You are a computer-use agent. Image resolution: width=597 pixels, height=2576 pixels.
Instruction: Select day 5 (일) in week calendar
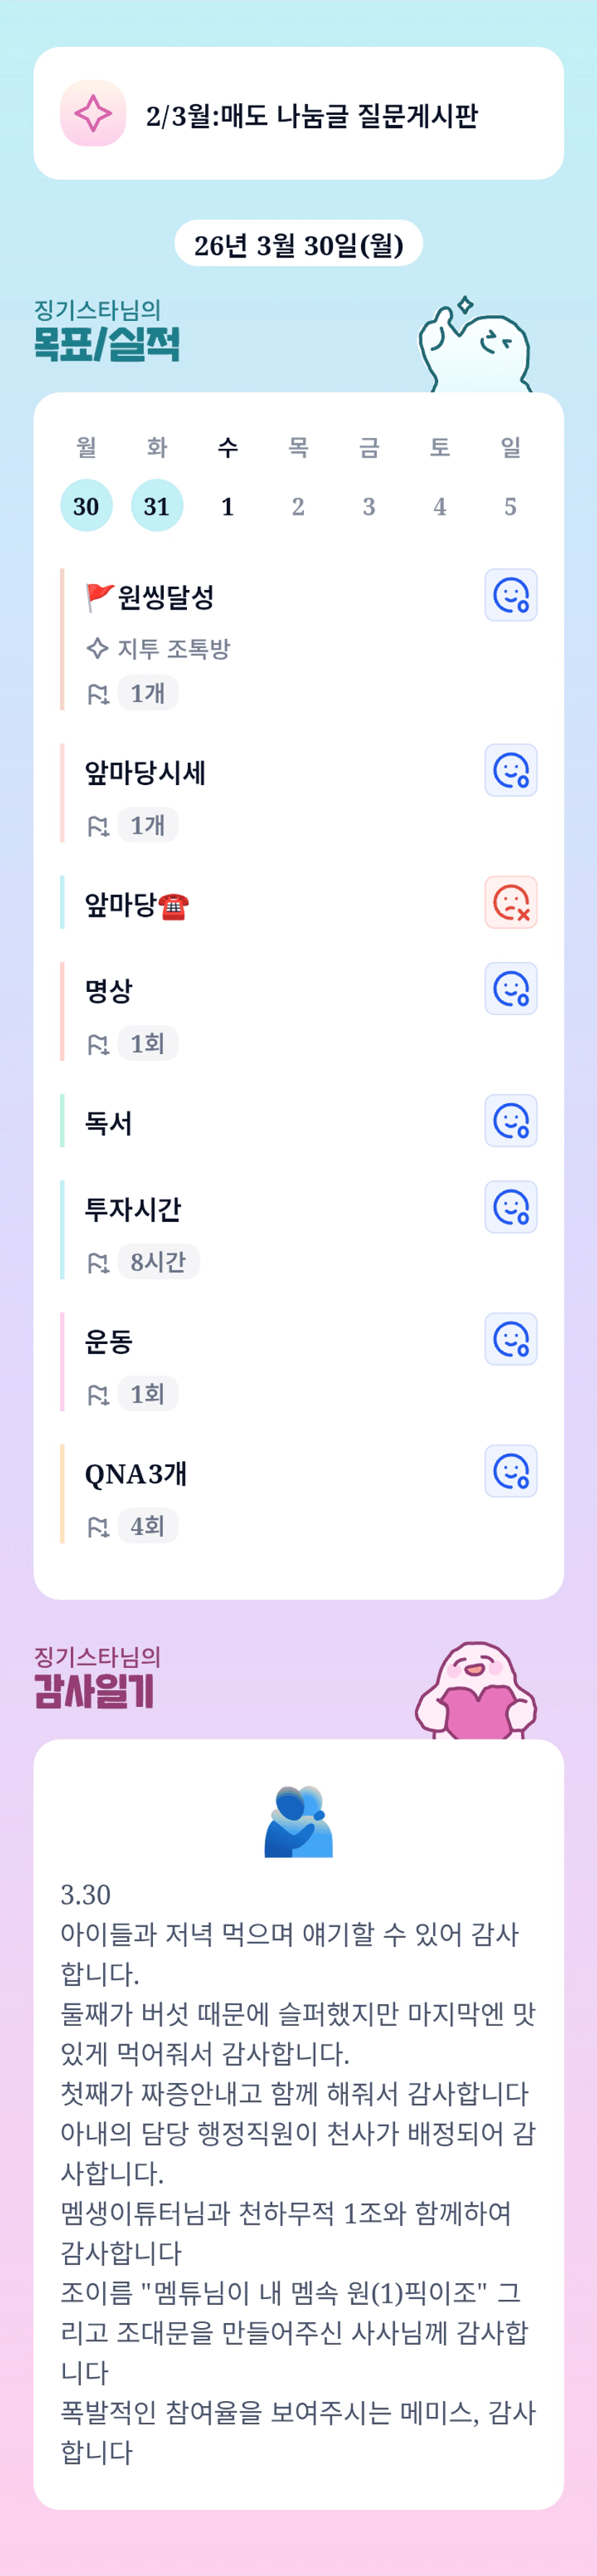[510, 506]
